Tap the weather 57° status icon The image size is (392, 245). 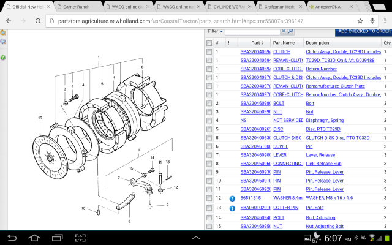click(316, 238)
